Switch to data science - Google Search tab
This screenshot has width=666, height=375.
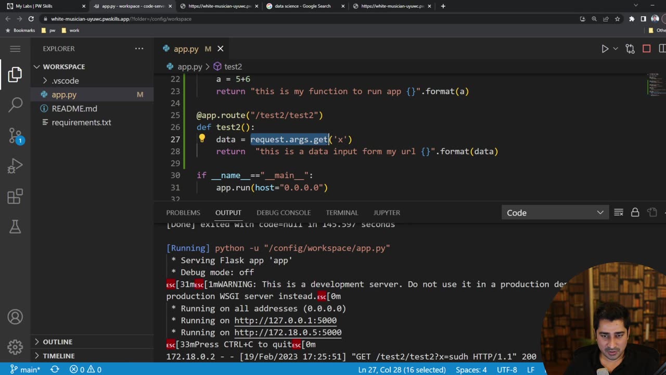(x=305, y=6)
